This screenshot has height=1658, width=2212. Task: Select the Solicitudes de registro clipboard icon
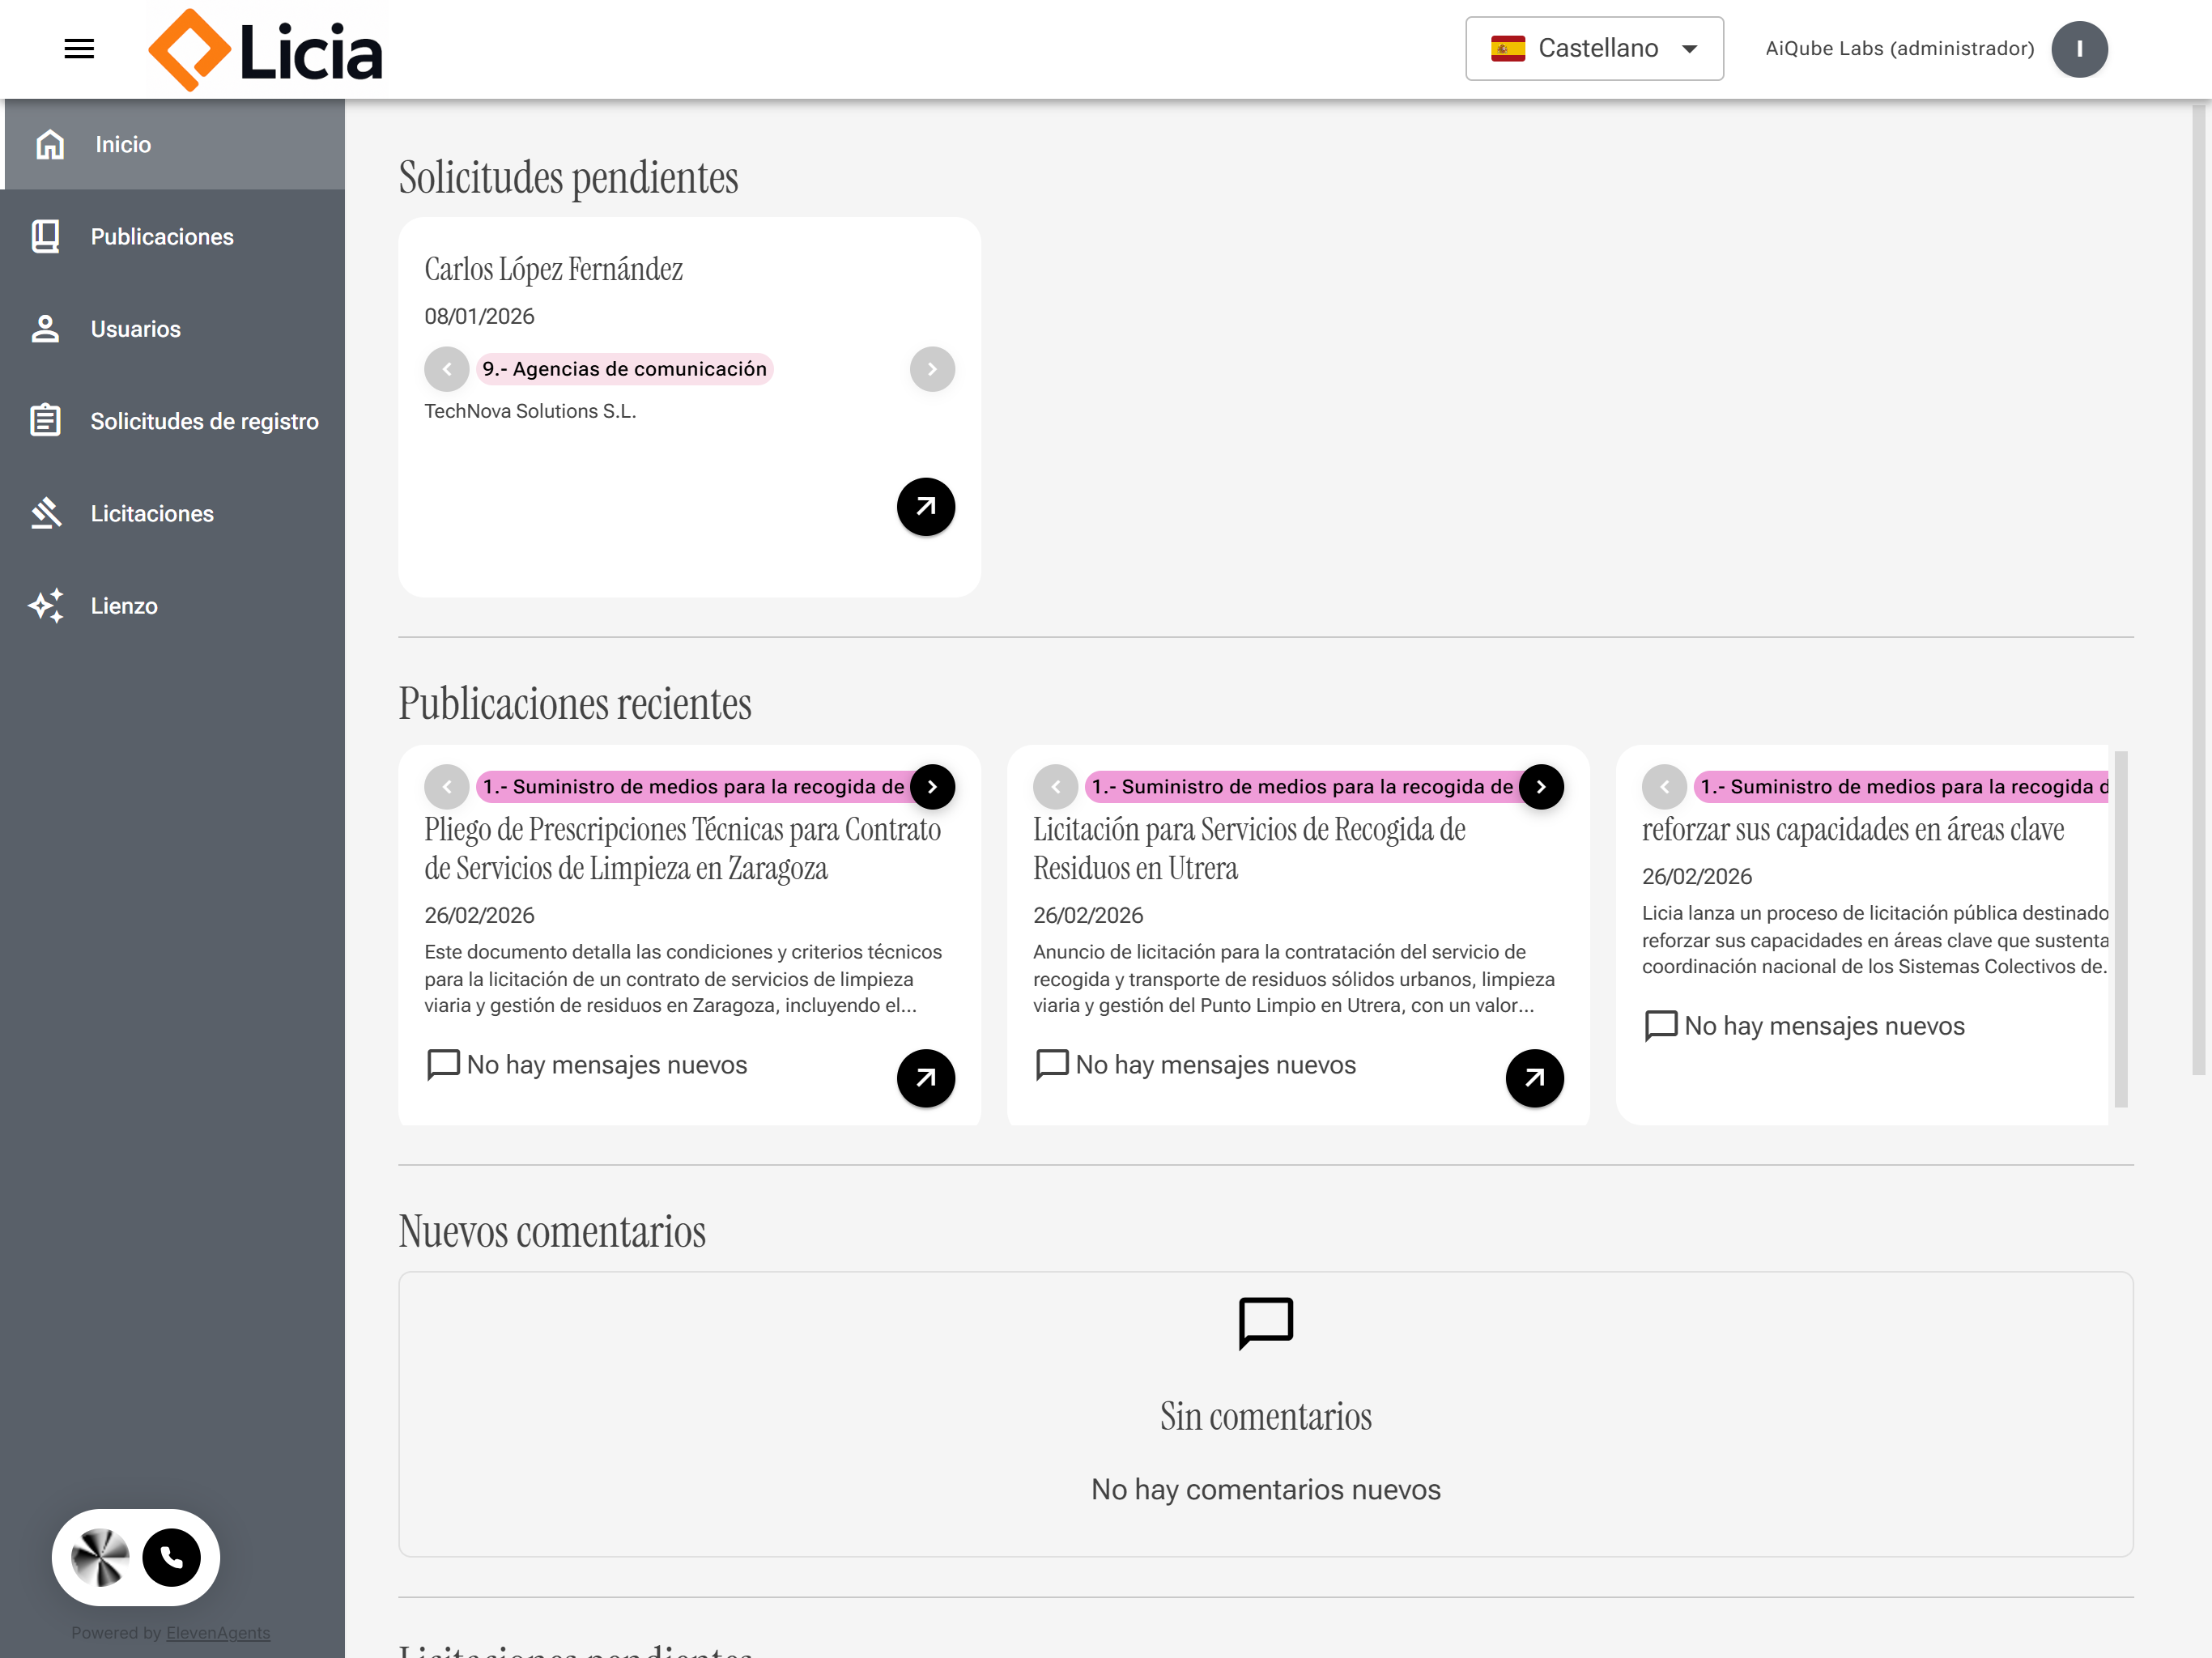(45, 420)
